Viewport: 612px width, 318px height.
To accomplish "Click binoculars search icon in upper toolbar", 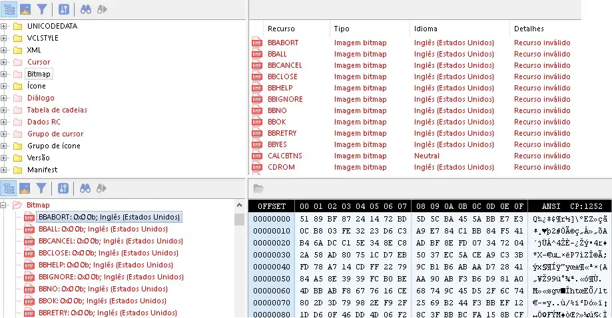I will (85, 9).
